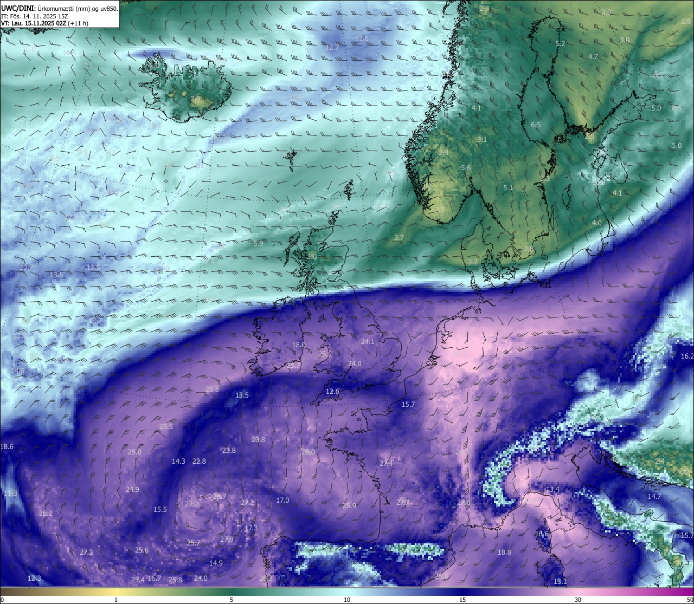Viewport: 694px width, 604px height.
Task: Click the map value 27.0
Action: point(191,504)
